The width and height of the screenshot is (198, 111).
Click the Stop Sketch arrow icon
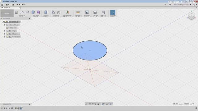pos(22,12)
